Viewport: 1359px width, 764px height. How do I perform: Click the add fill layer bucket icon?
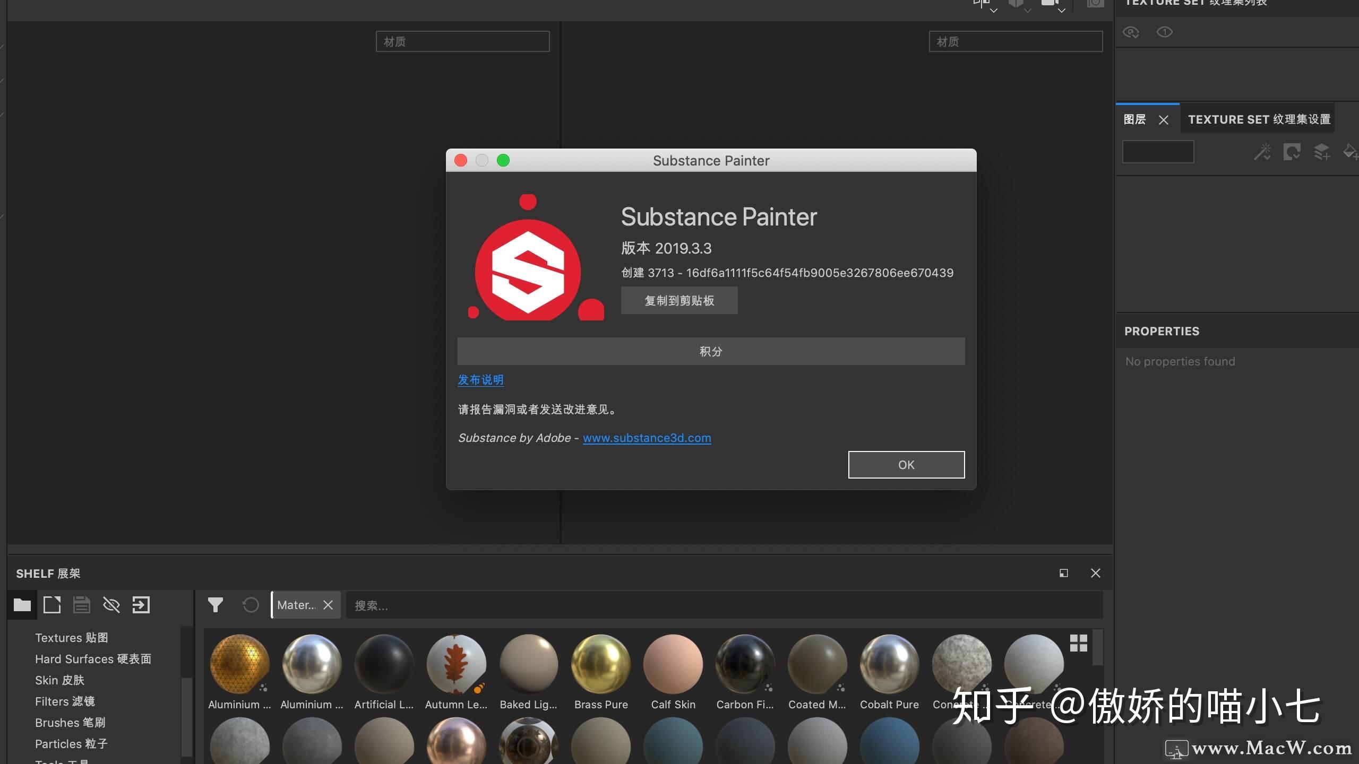click(1350, 152)
